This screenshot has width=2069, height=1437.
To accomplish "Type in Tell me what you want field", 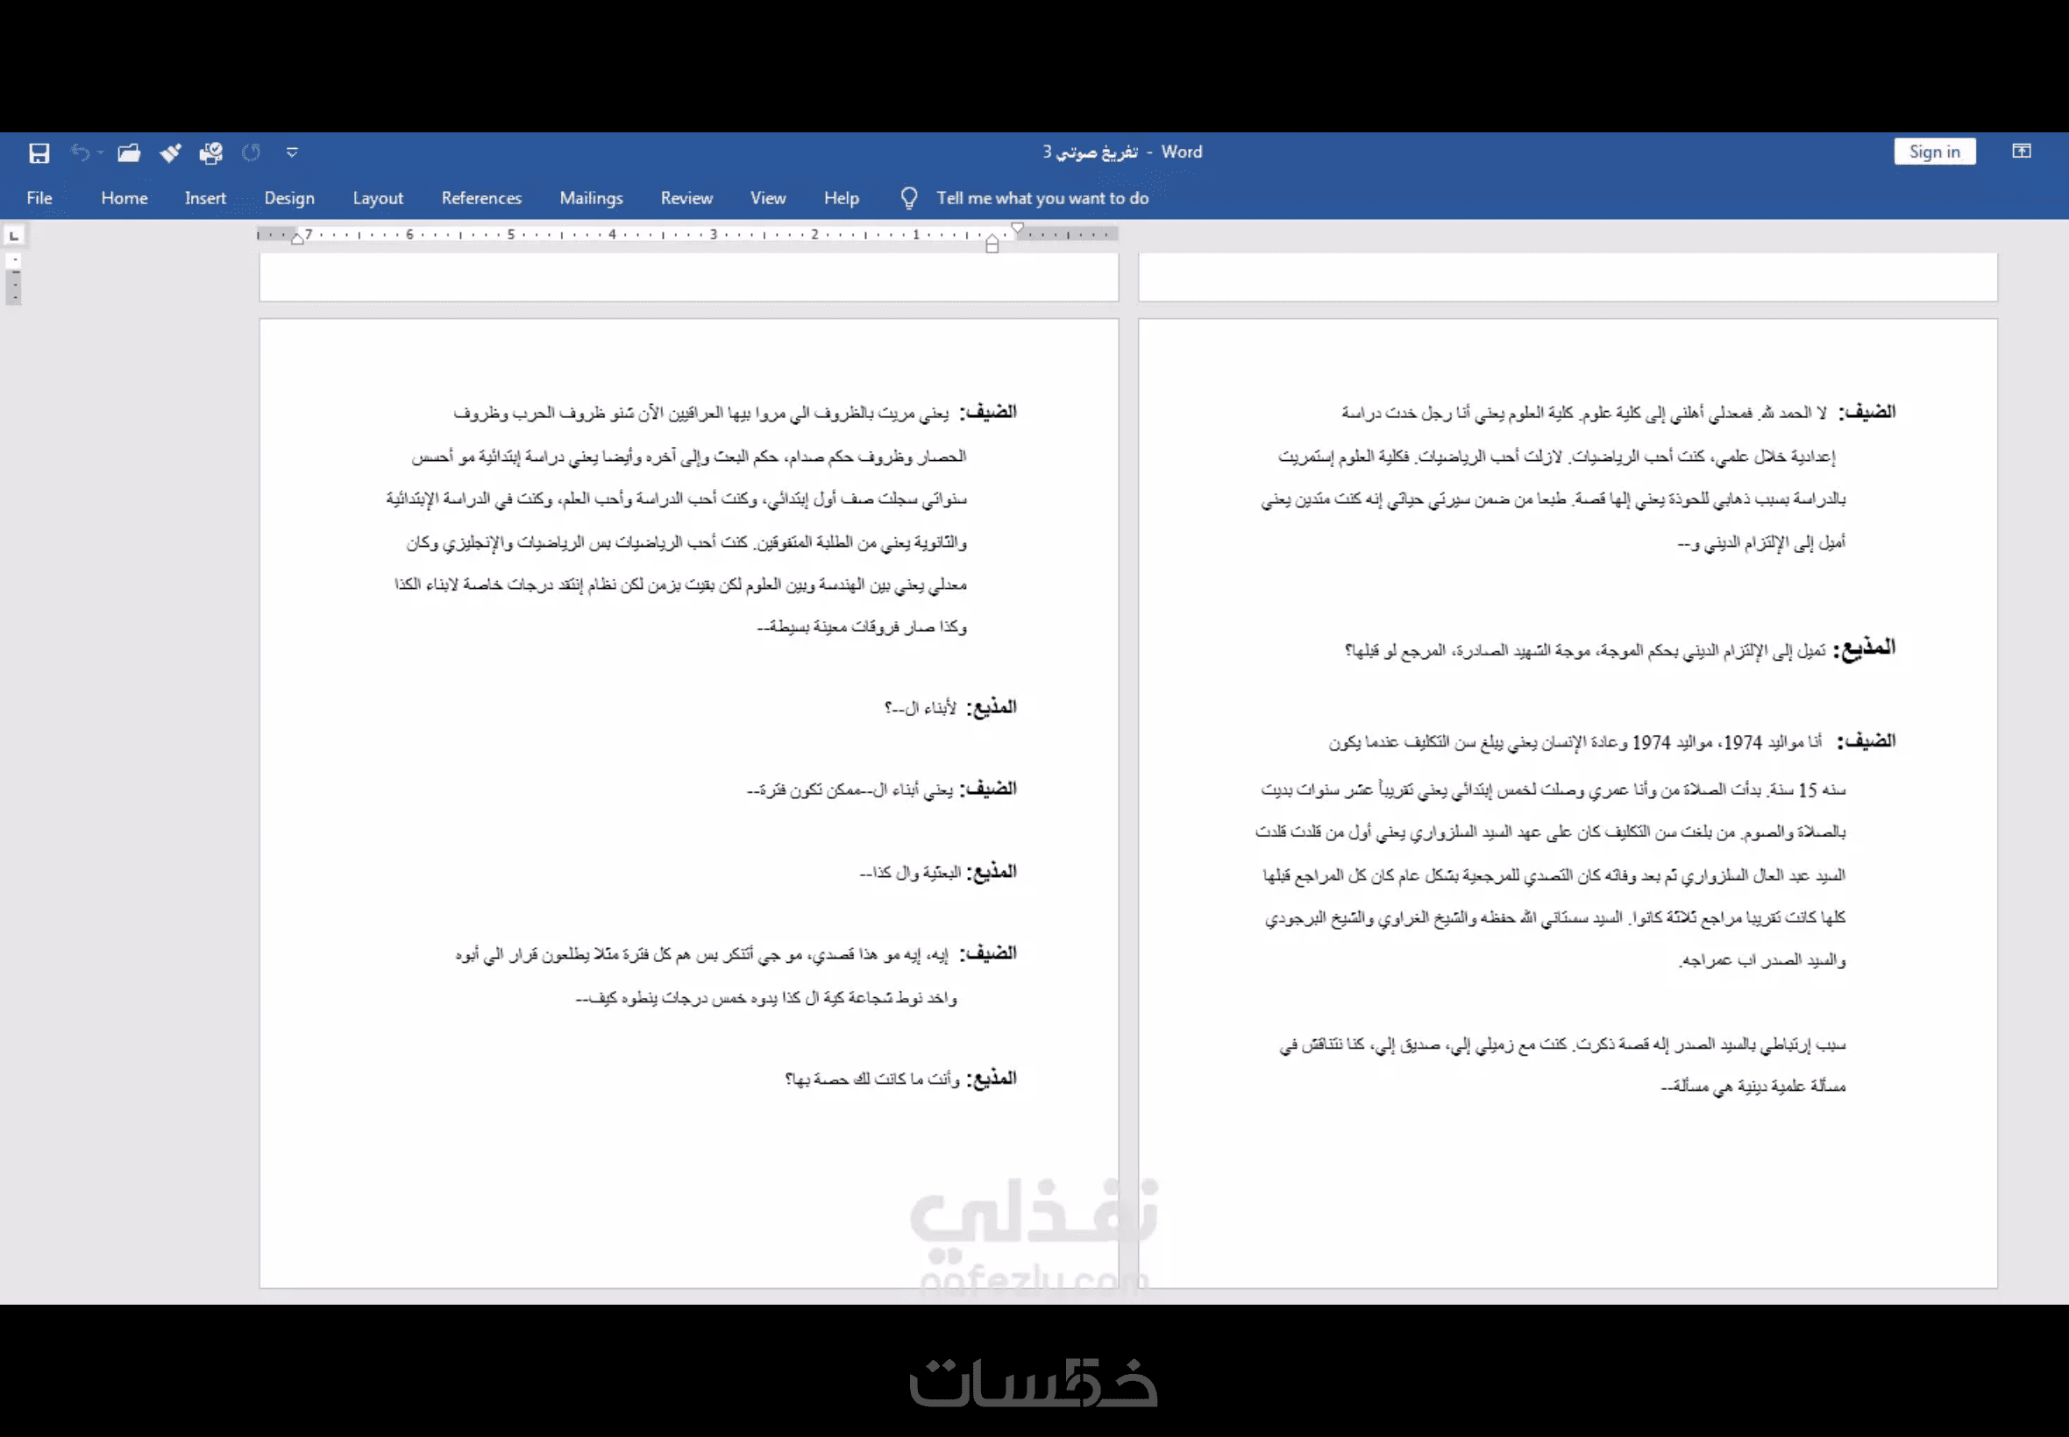I will click(x=1042, y=198).
